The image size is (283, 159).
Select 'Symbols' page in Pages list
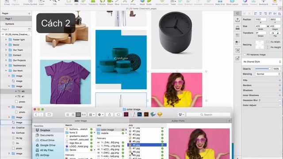[16, 24]
